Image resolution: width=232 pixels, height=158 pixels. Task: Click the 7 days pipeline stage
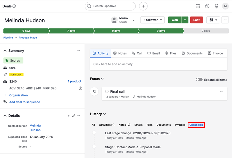pyautogui.click(x=71, y=31)
